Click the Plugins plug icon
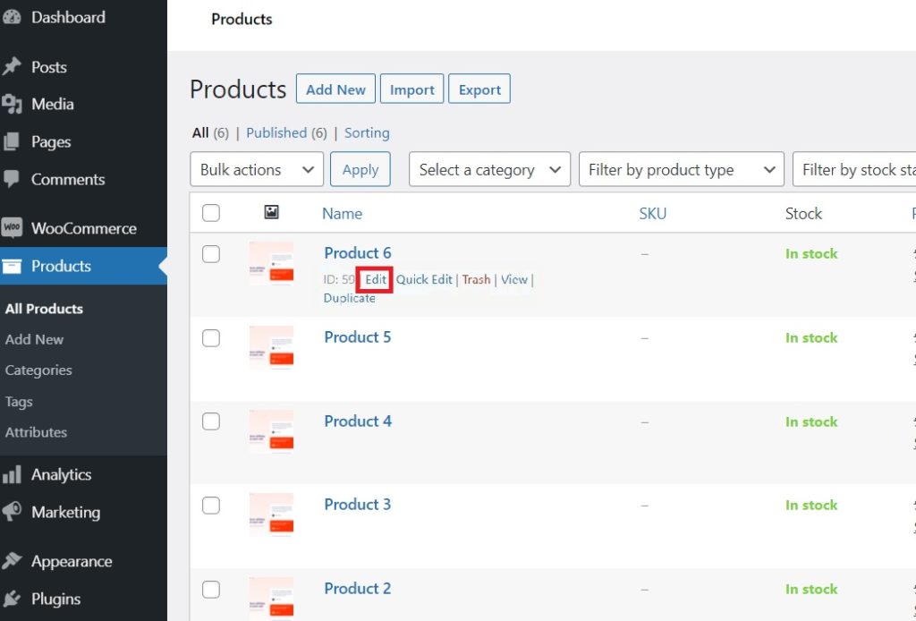 [x=11, y=599]
